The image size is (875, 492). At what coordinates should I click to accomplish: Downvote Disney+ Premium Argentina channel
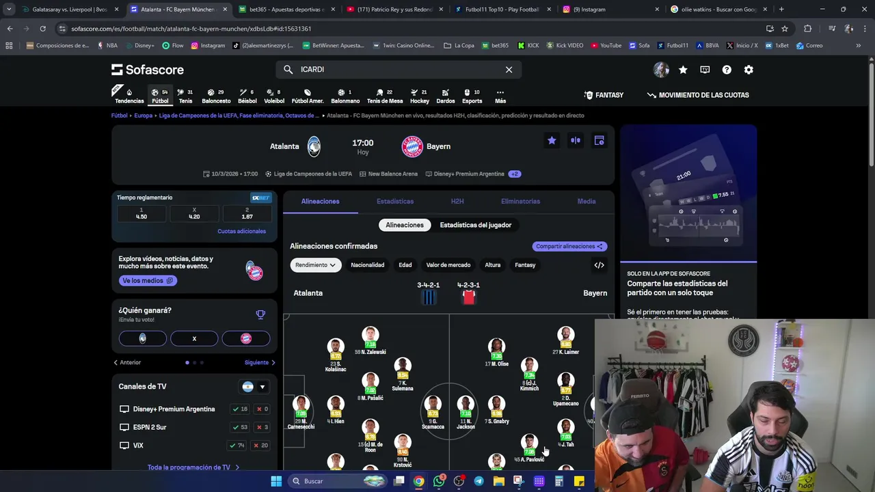click(x=262, y=409)
